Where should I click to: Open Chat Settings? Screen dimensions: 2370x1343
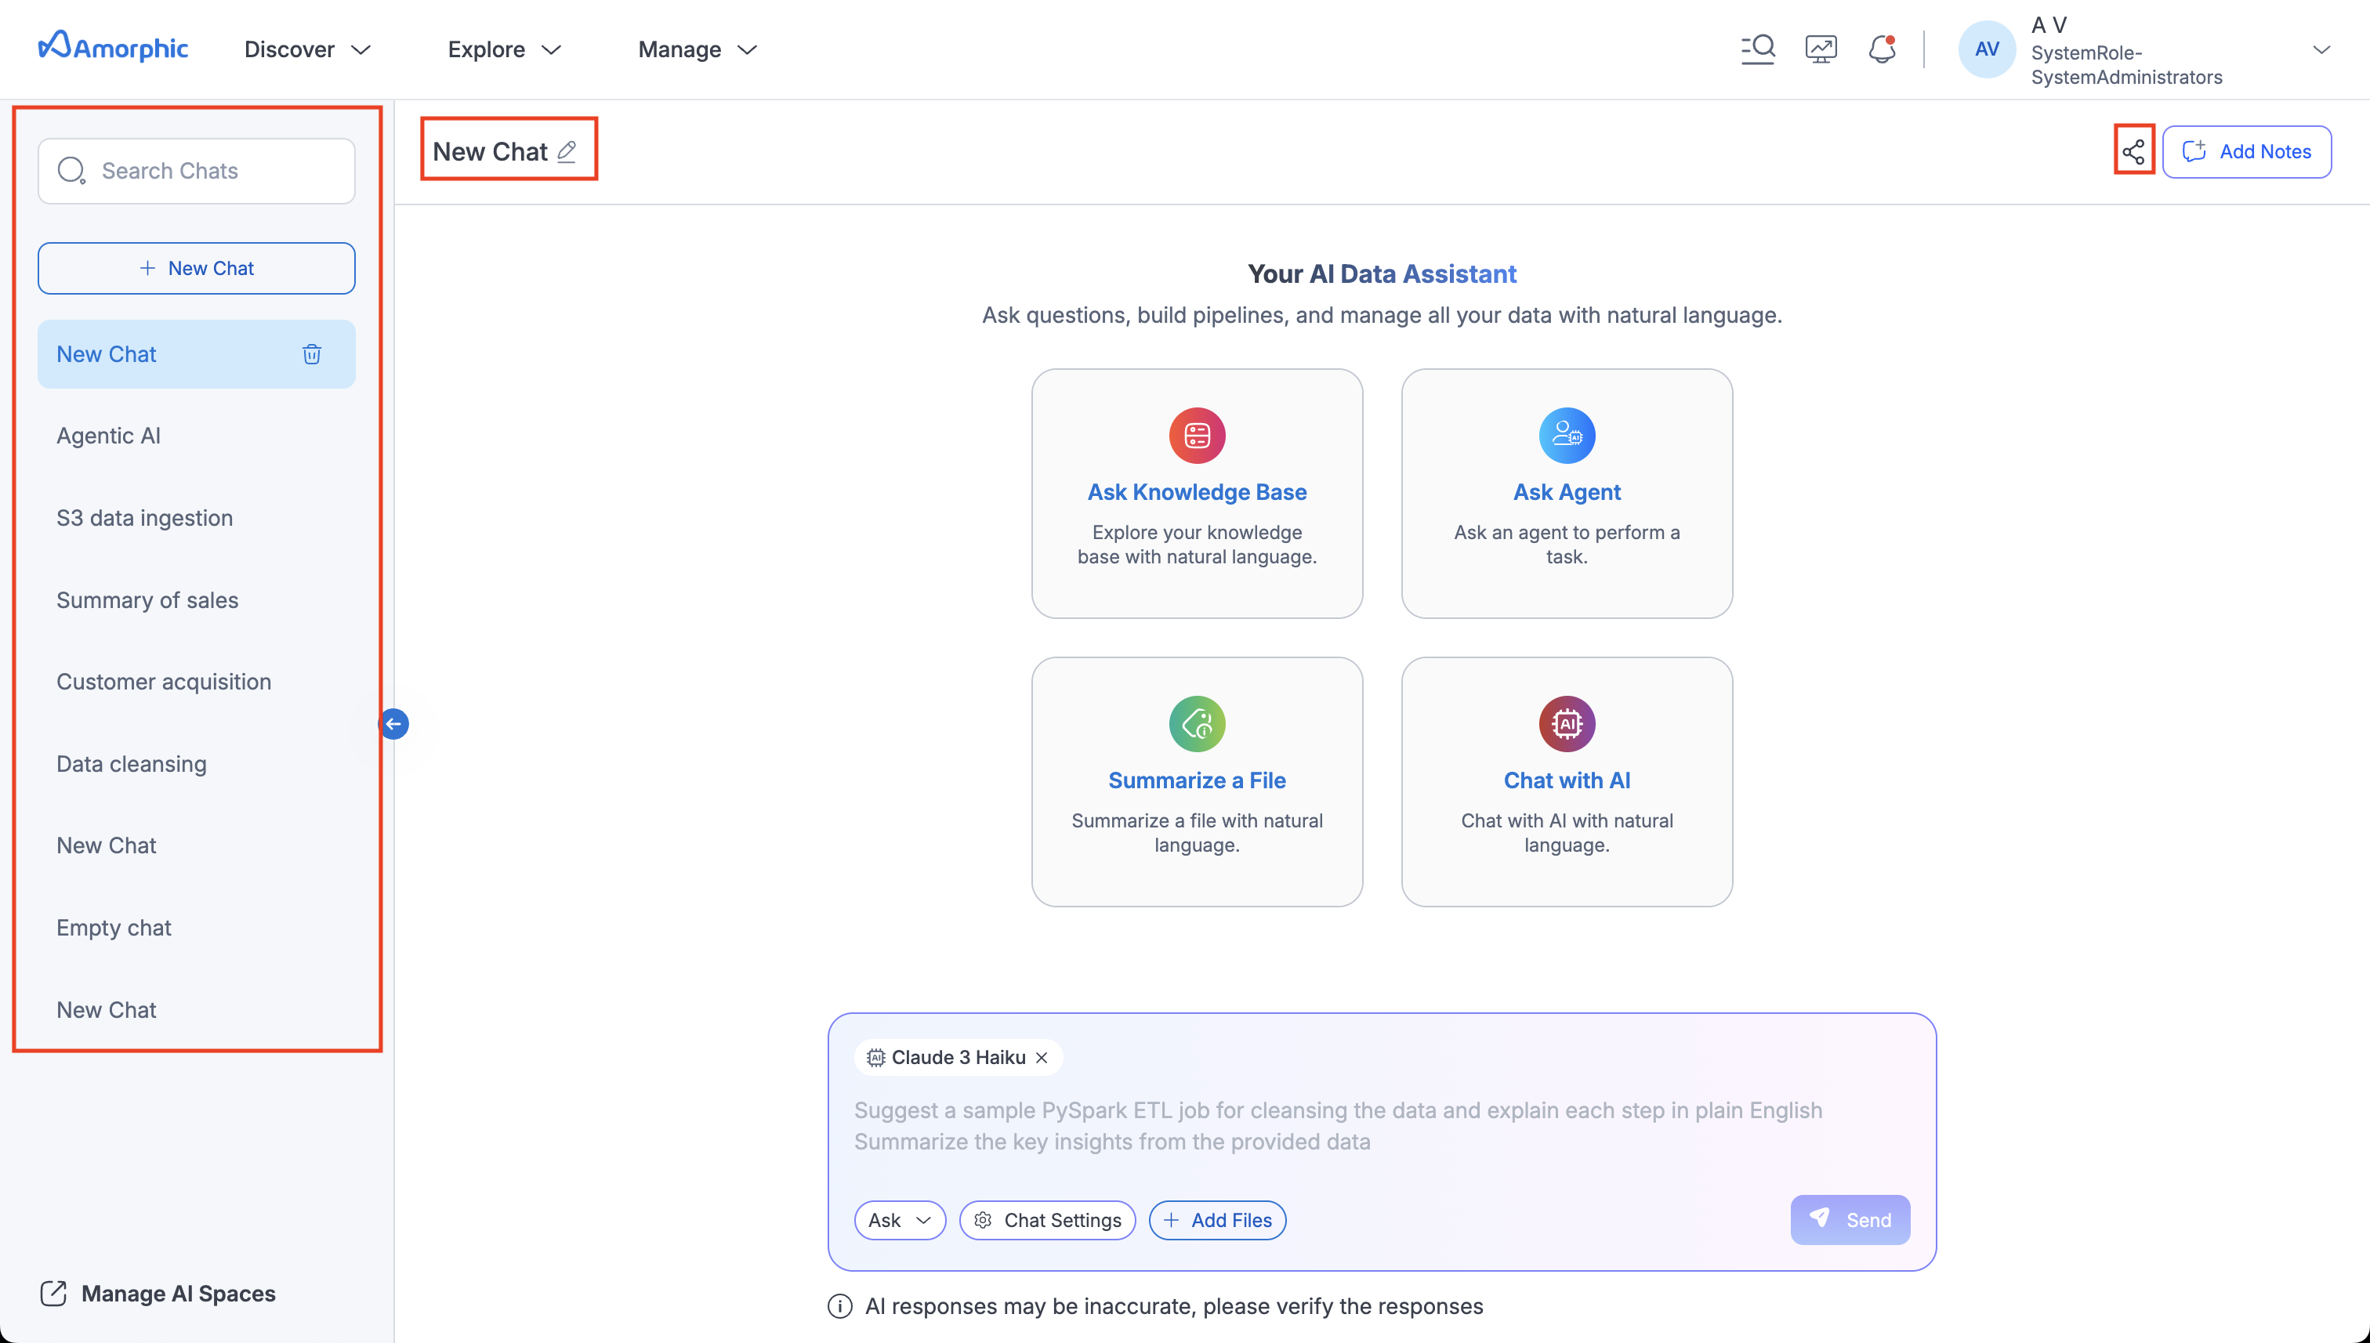point(1047,1219)
